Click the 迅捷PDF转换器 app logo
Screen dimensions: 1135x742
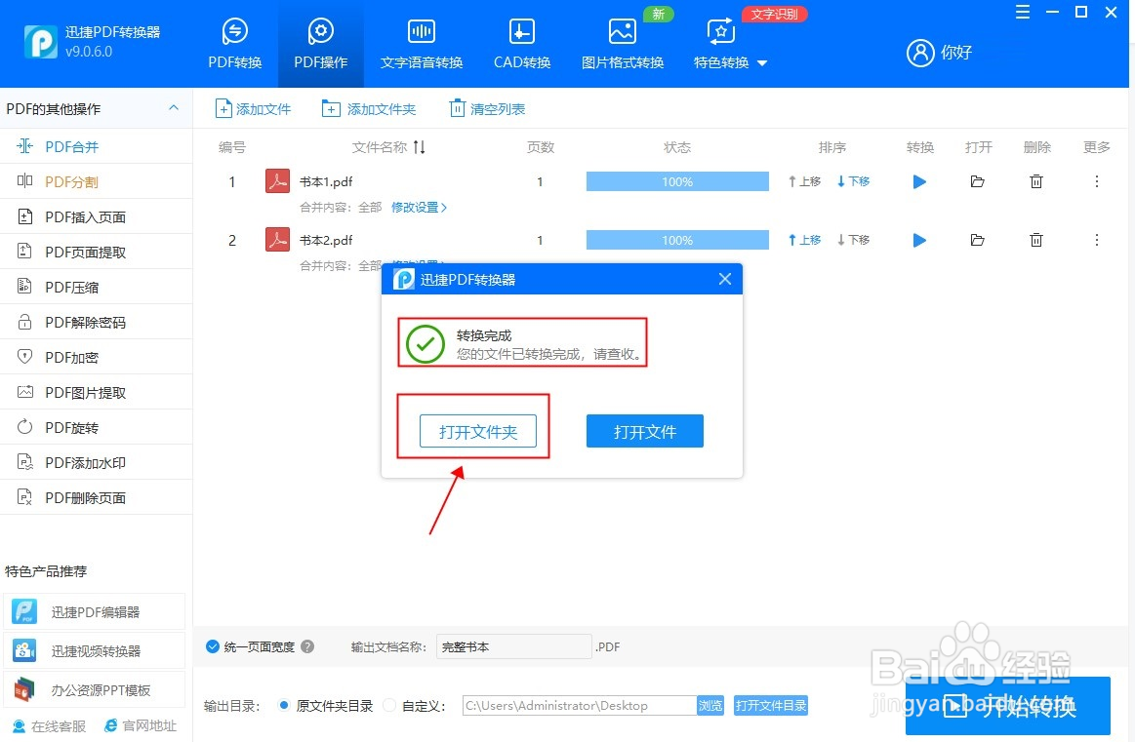coord(41,42)
